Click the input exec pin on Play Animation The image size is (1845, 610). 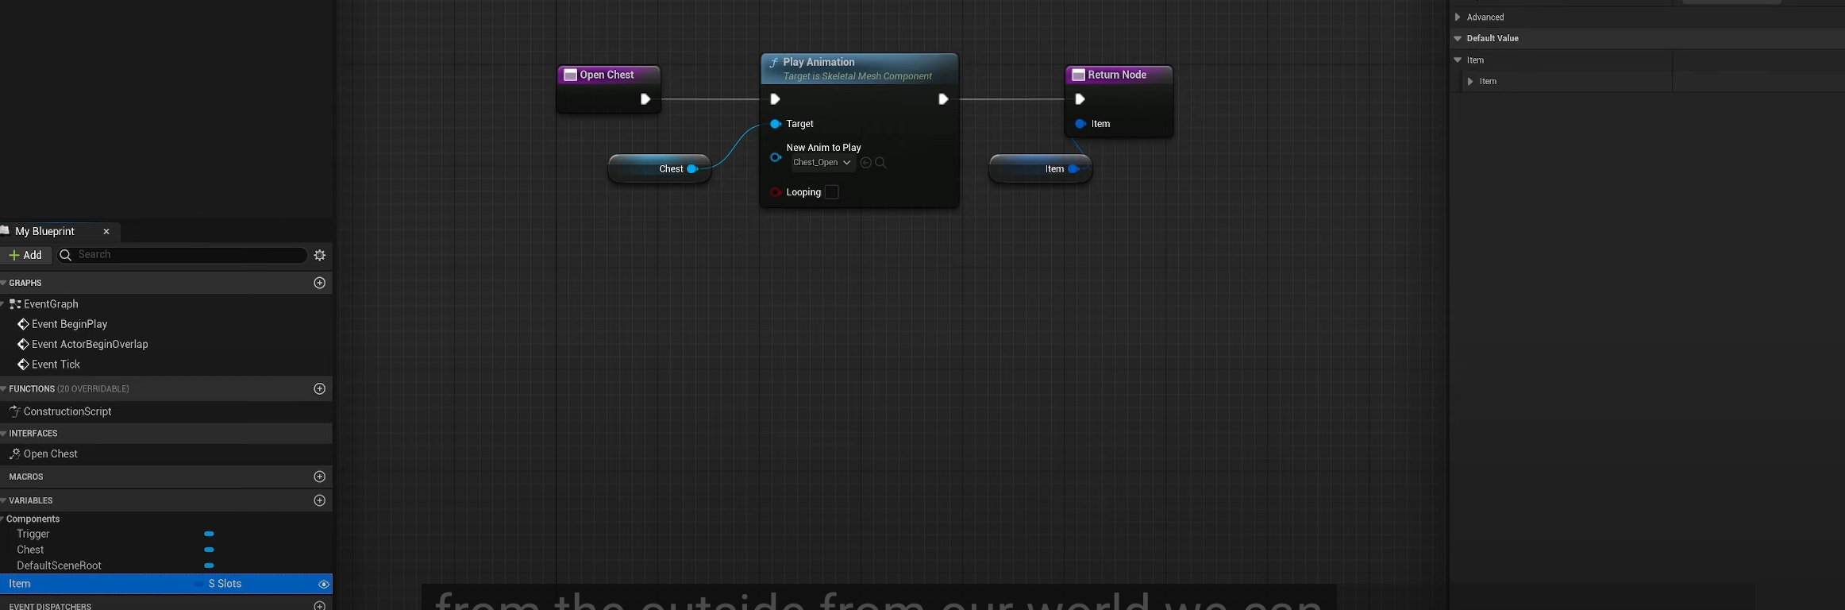[775, 99]
